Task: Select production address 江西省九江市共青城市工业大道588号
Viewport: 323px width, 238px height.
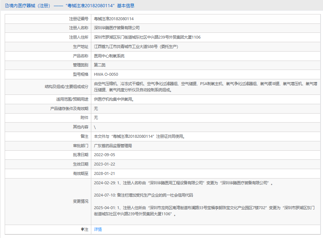Action: point(136,47)
